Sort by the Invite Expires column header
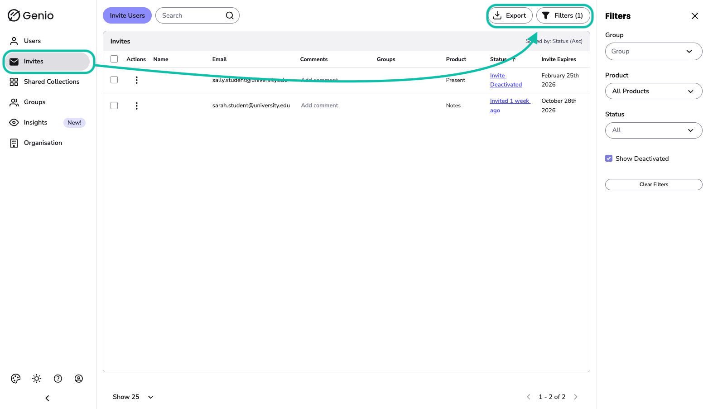708x409 pixels. (559, 59)
